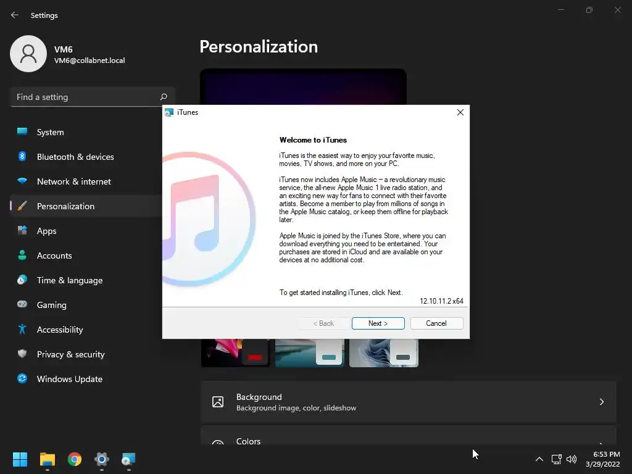Click the Windows Update sync icon

tap(22, 378)
